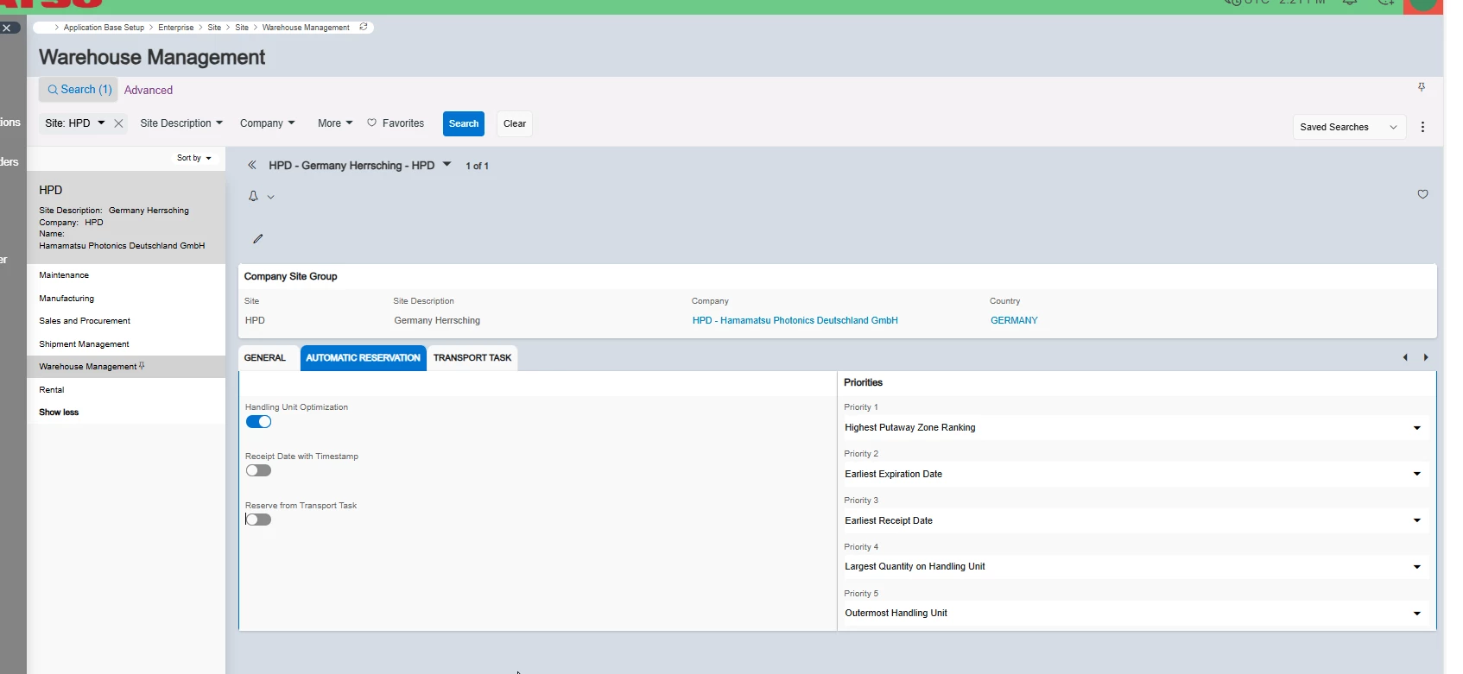The width and height of the screenshot is (1463, 674).
Task: Open the GERMANY country link
Action: point(1014,320)
